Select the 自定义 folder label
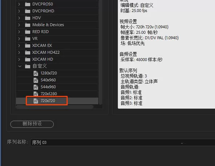 [x=39, y=66]
